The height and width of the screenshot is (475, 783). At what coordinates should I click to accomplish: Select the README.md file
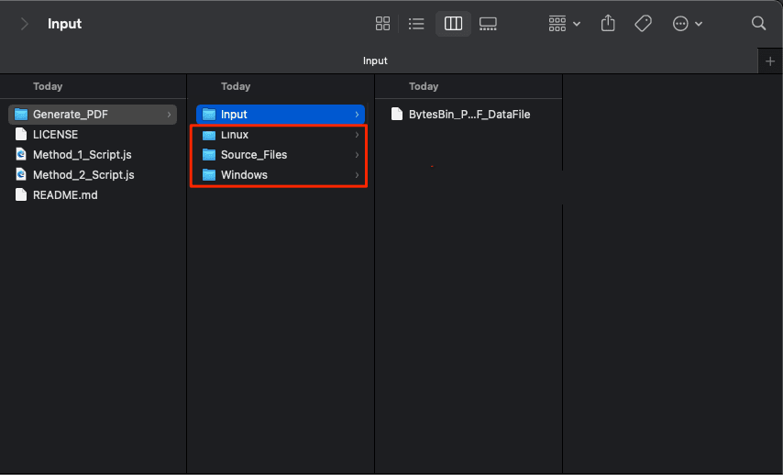click(64, 195)
